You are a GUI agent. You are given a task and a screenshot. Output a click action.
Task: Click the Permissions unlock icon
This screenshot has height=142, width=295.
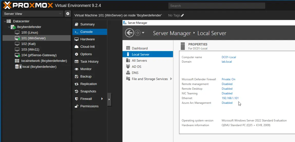[77, 106]
